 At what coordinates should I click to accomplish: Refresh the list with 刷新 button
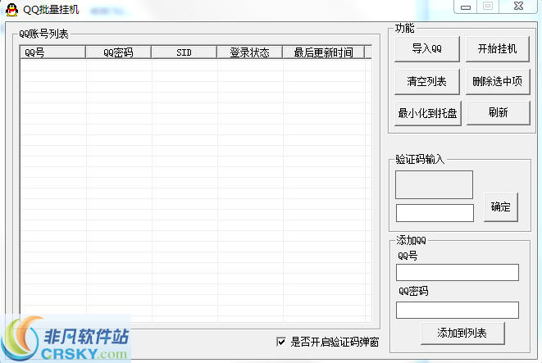coord(498,112)
